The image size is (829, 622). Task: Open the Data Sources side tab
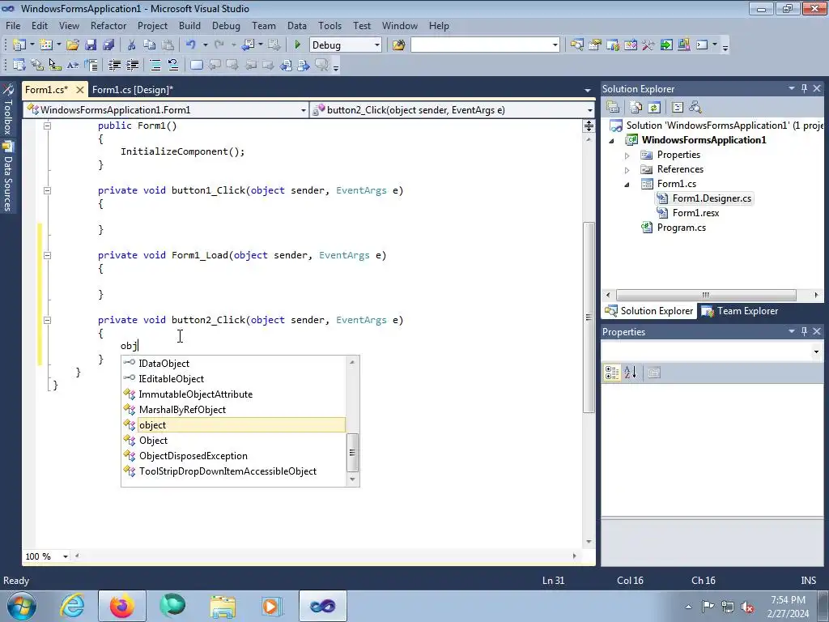8,177
